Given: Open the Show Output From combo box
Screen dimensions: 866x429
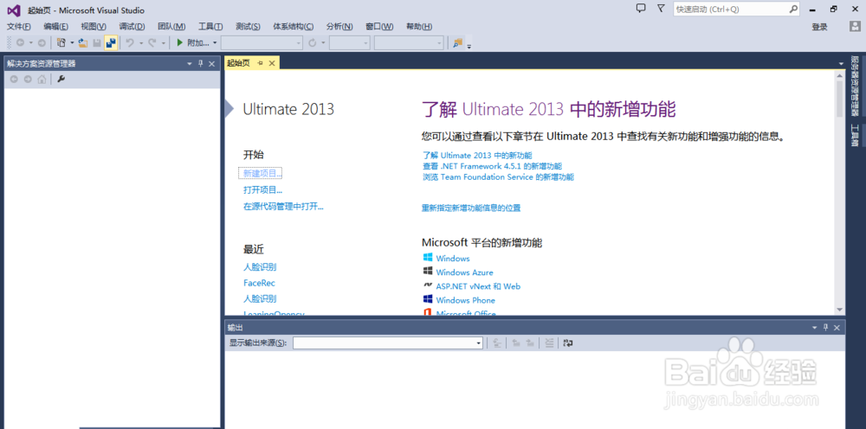Looking at the screenshot, I should click(x=388, y=343).
